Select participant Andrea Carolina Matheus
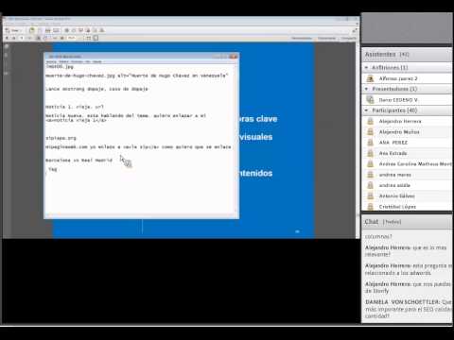The width and height of the screenshot is (454, 340). coord(415,164)
